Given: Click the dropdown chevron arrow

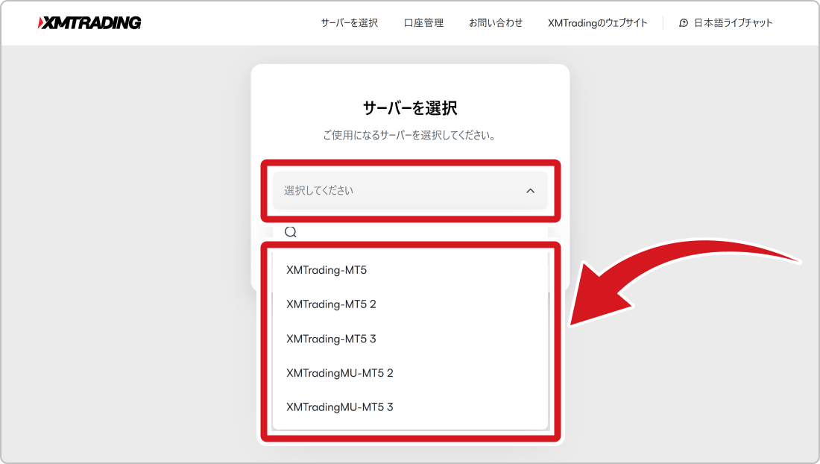Looking at the screenshot, I should point(530,190).
